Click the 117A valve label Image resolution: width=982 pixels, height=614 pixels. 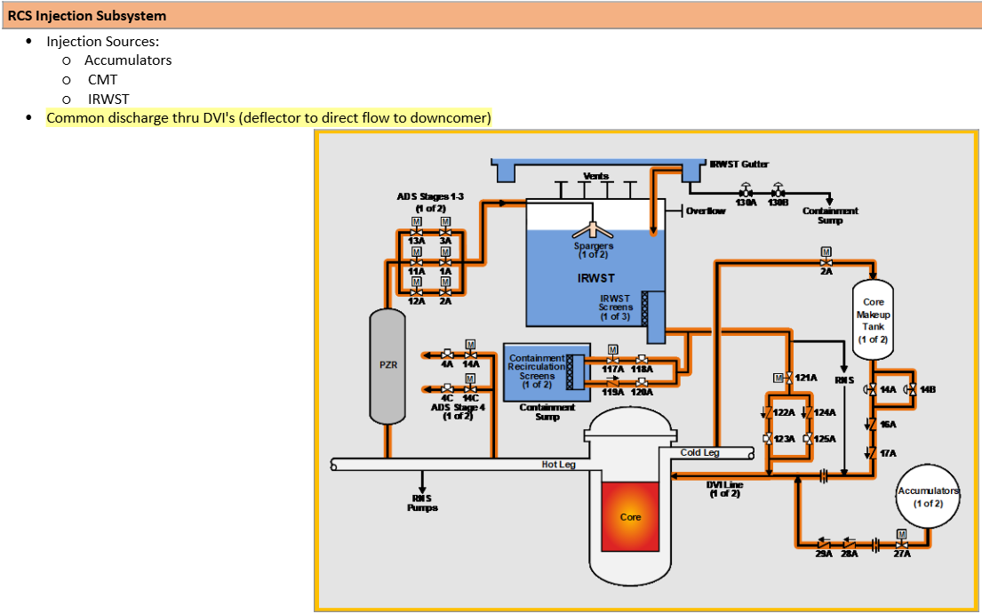(x=613, y=370)
